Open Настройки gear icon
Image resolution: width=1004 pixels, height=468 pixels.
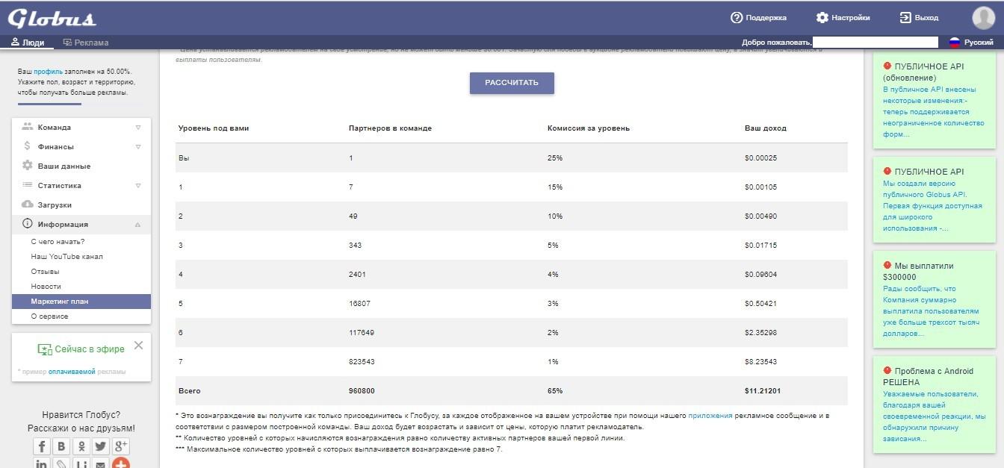[x=822, y=17]
